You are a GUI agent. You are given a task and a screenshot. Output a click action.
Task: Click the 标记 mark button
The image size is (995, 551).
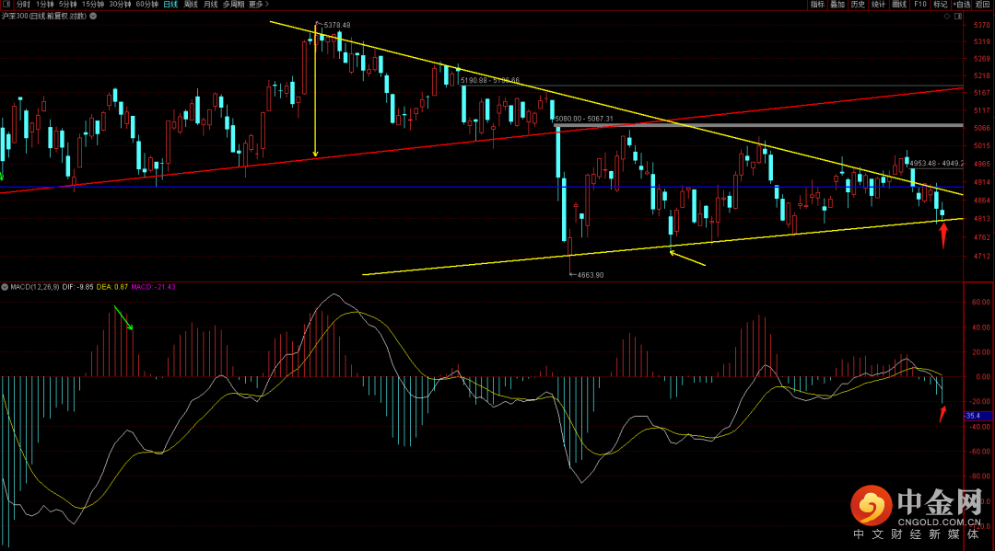pyautogui.click(x=941, y=5)
